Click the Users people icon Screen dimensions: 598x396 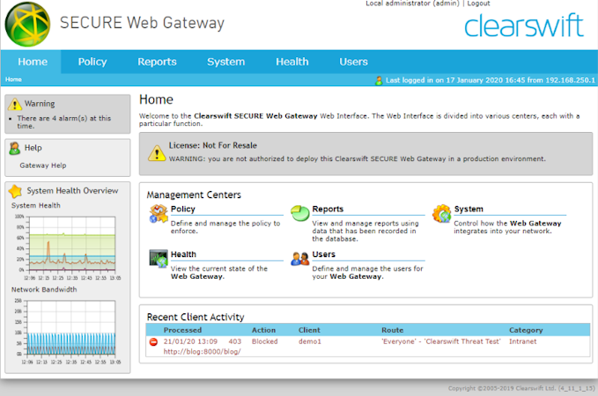click(300, 259)
